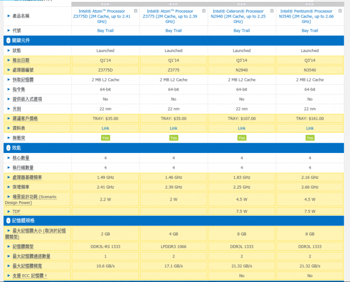Expand the 光刻 row arrow
The image size is (350, 282).
[x=9, y=109]
